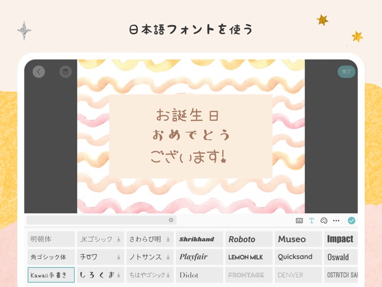Pick the Roboto font

point(249,239)
